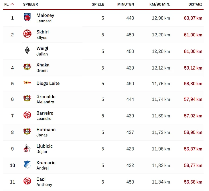Click the Köln logo next to Ljubicic

tap(27, 148)
